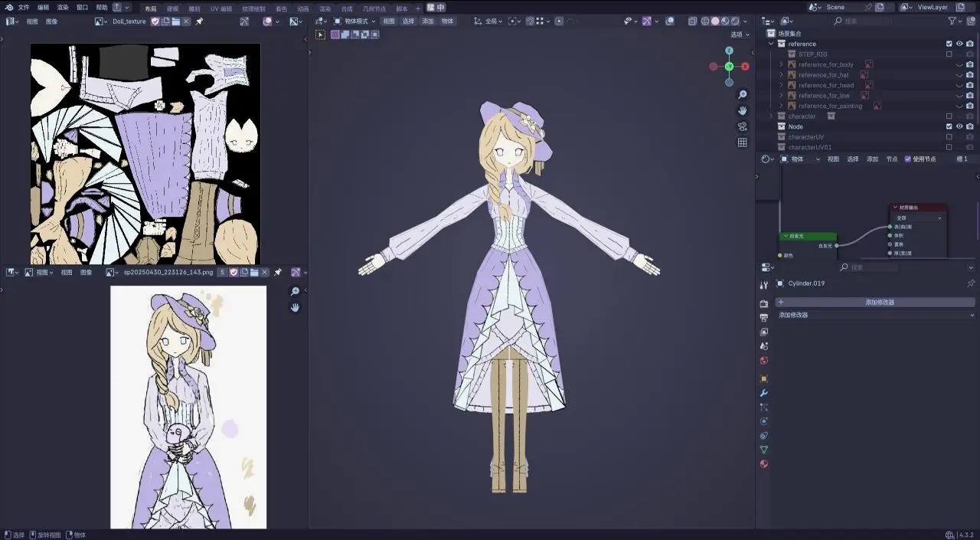
Task: Open the 编辑 (Edit) menu
Action: pyautogui.click(x=44, y=7)
